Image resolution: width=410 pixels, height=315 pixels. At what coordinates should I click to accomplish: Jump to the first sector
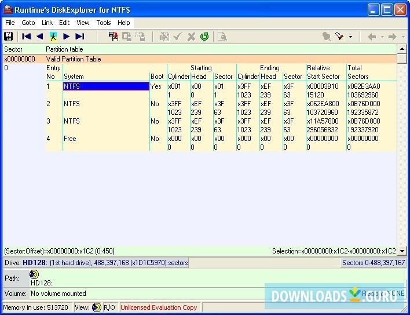click(26, 37)
